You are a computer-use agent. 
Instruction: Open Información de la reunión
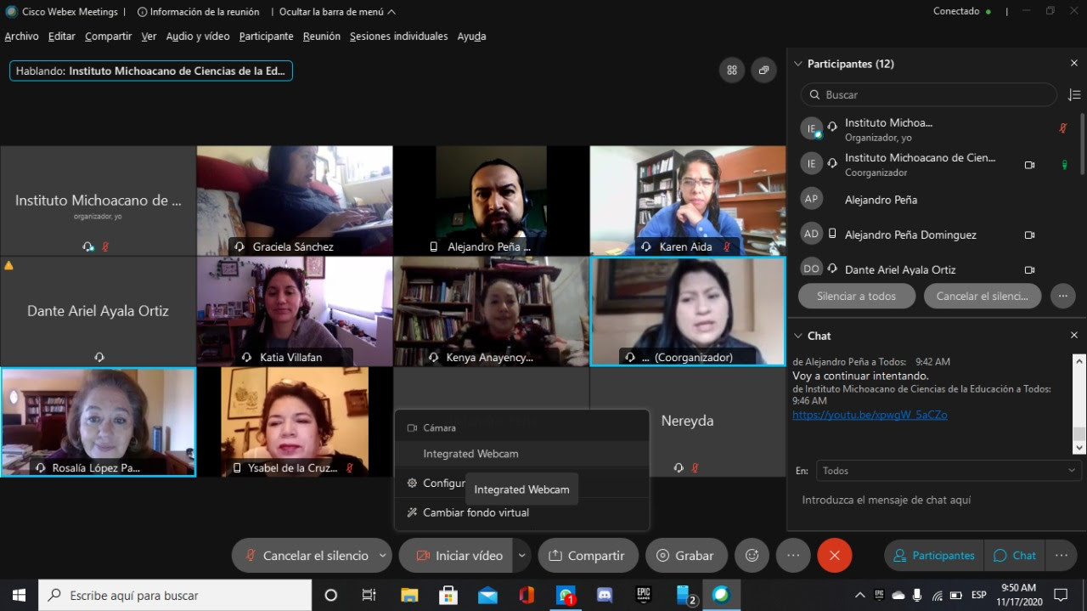point(198,12)
